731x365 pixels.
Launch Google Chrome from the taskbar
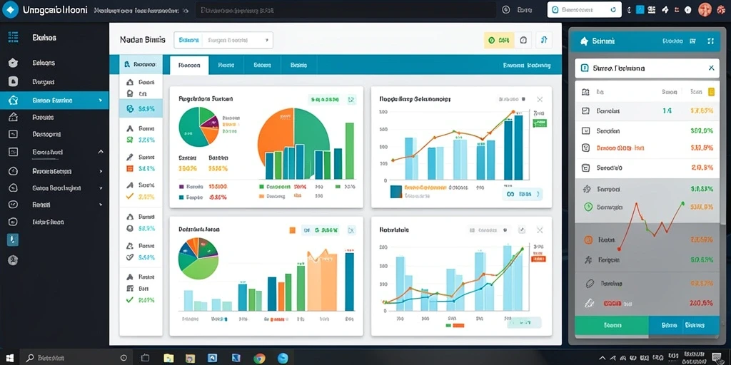pyautogui.click(x=259, y=358)
